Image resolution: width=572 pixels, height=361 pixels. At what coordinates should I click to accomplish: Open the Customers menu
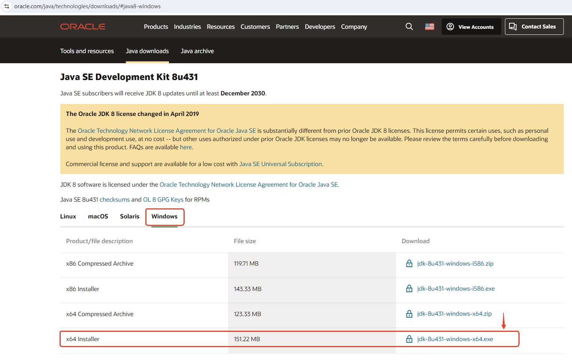click(x=255, y=27)
